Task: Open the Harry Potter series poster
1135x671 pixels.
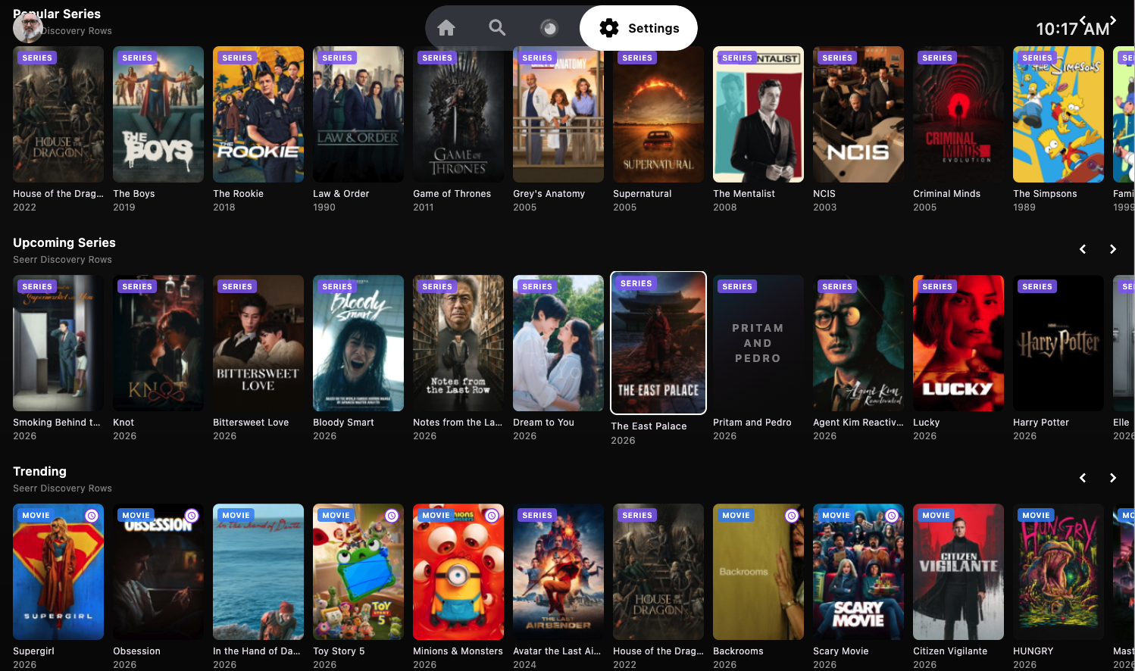Action: (x=1058, y=343)
